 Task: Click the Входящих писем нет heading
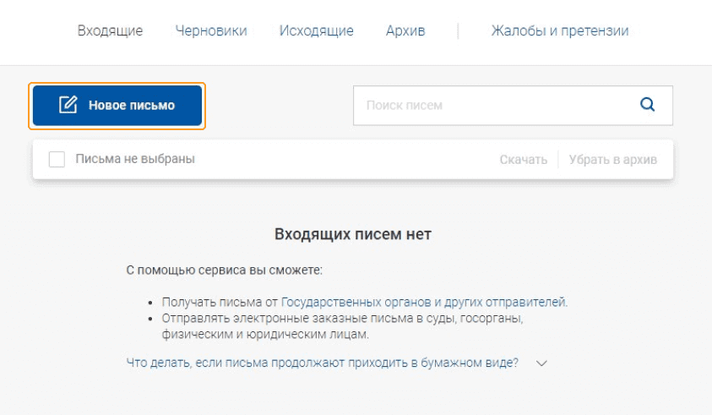(x=353, y=234)
